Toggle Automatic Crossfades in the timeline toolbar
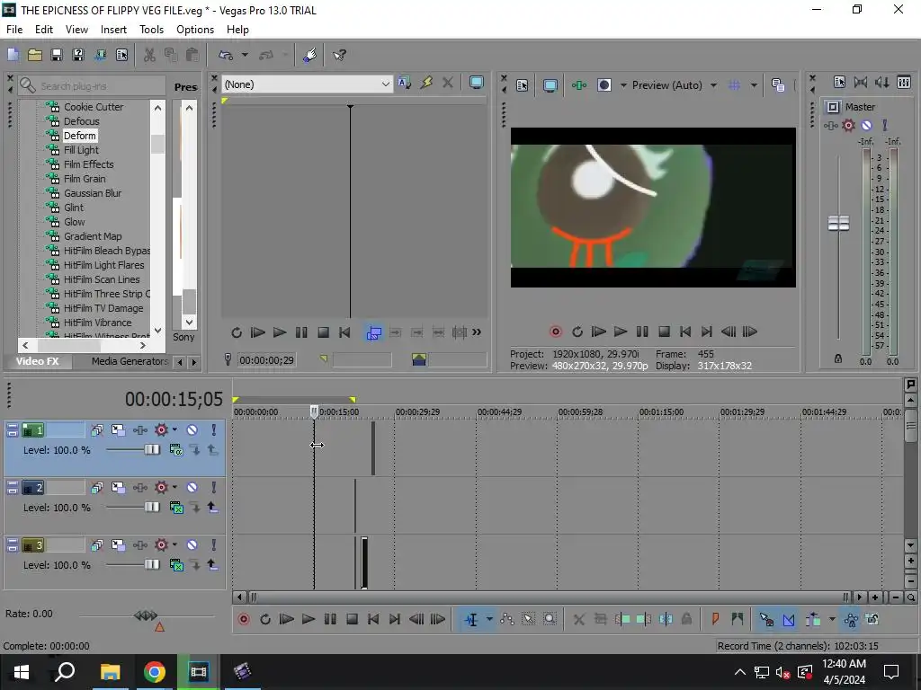Image resolution: width=921 pixels, height=690 pixels. click(x=789, y=620)
